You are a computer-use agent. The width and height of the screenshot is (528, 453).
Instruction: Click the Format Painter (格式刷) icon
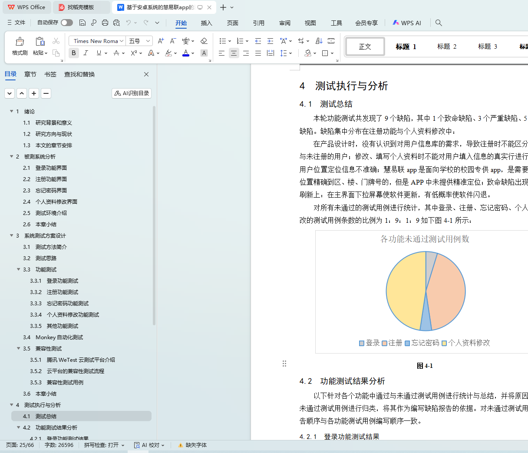click(x=20, y=42)
